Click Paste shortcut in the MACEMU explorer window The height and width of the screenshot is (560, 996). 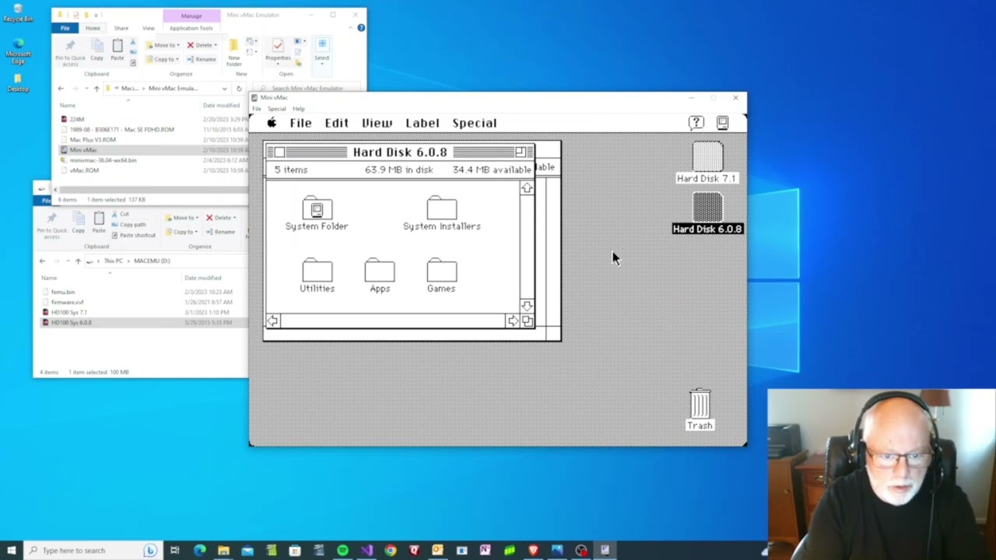point(132,235)
